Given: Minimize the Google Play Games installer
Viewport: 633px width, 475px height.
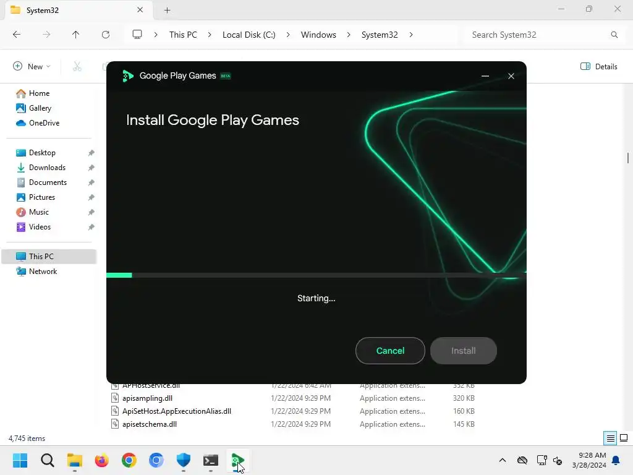Looking at the screenshot, I should (485, 76).
